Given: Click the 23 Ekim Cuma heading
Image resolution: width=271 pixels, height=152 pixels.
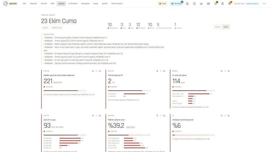Looking at the screenshot, I should 59,21.
